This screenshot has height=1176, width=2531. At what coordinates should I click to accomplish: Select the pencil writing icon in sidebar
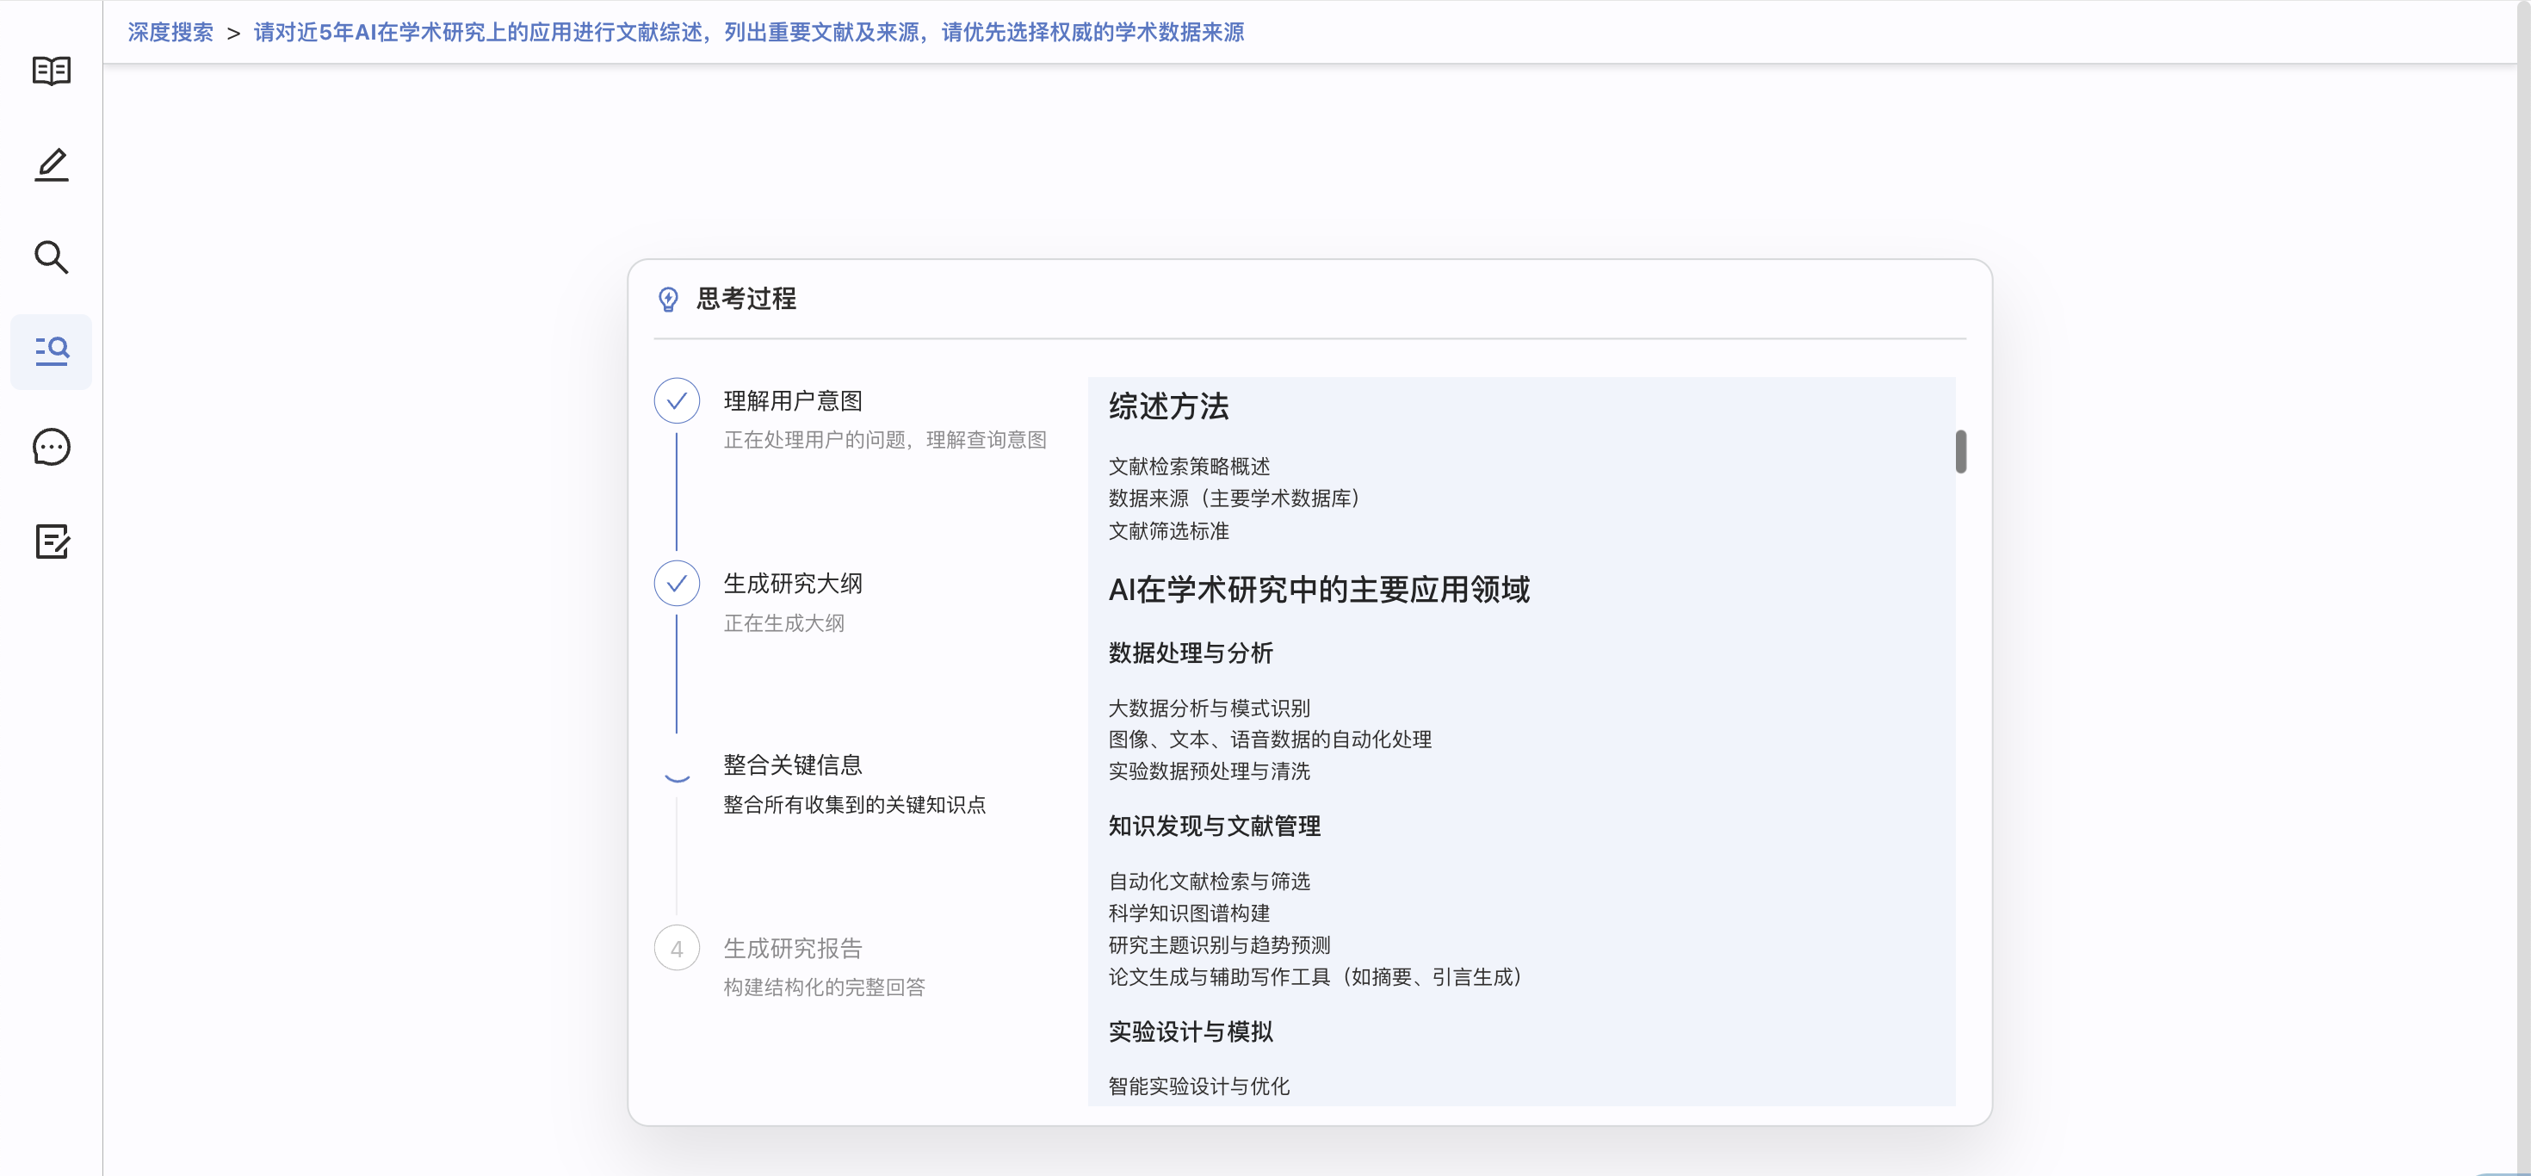point(51,164)
